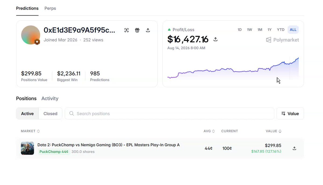Switch to the Perps tab

pyautogui.click(x=50, y=8)
